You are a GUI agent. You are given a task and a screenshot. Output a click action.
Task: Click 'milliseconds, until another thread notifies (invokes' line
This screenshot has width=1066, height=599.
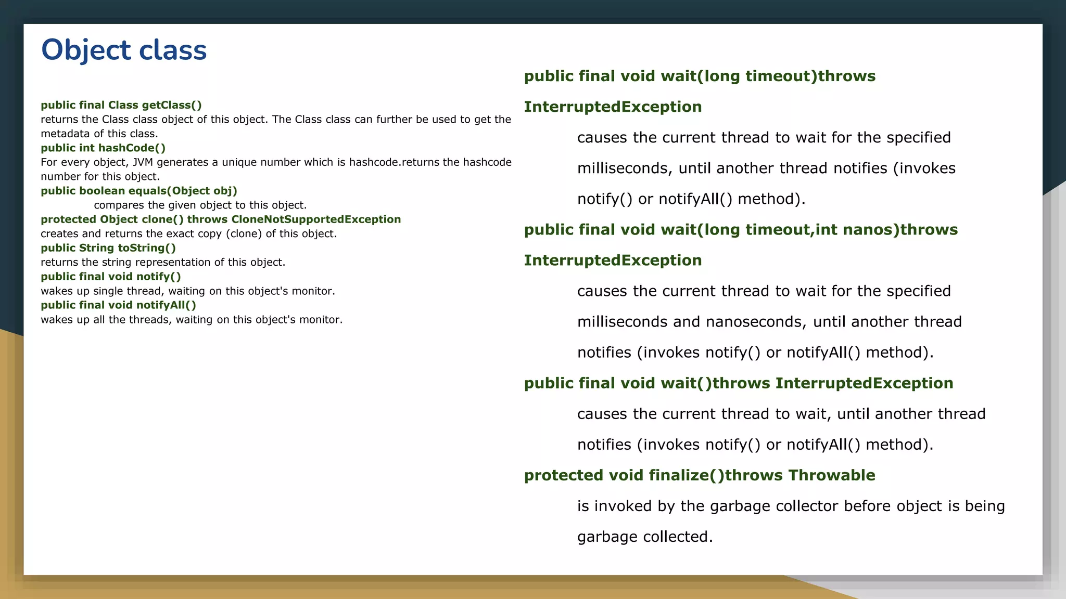coord(766,168)
